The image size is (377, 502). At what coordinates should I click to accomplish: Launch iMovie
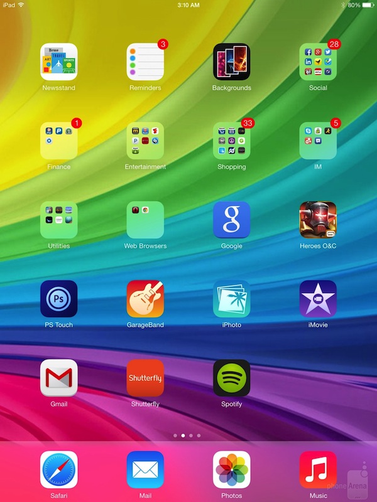pyautogui.click(x=318, y=299)
